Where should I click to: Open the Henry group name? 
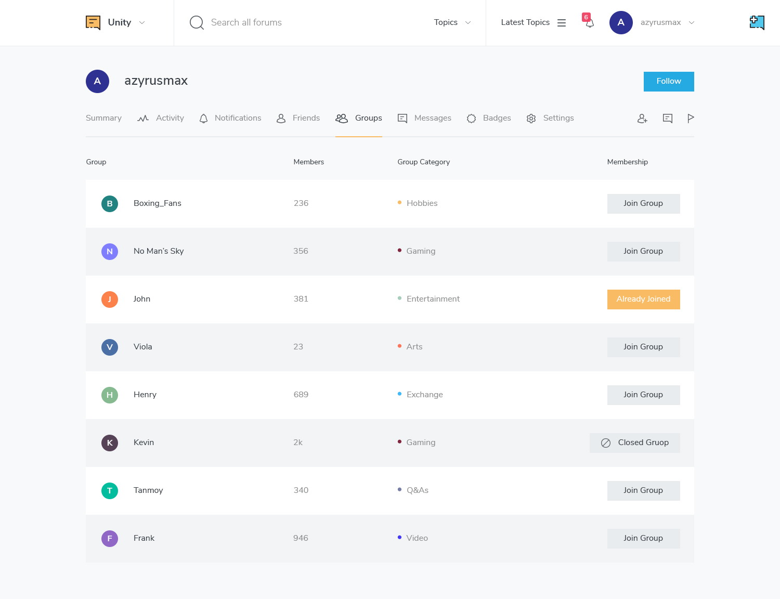point(145,395)
